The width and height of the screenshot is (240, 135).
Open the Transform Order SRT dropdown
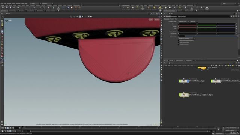click(x=184, y=22)
